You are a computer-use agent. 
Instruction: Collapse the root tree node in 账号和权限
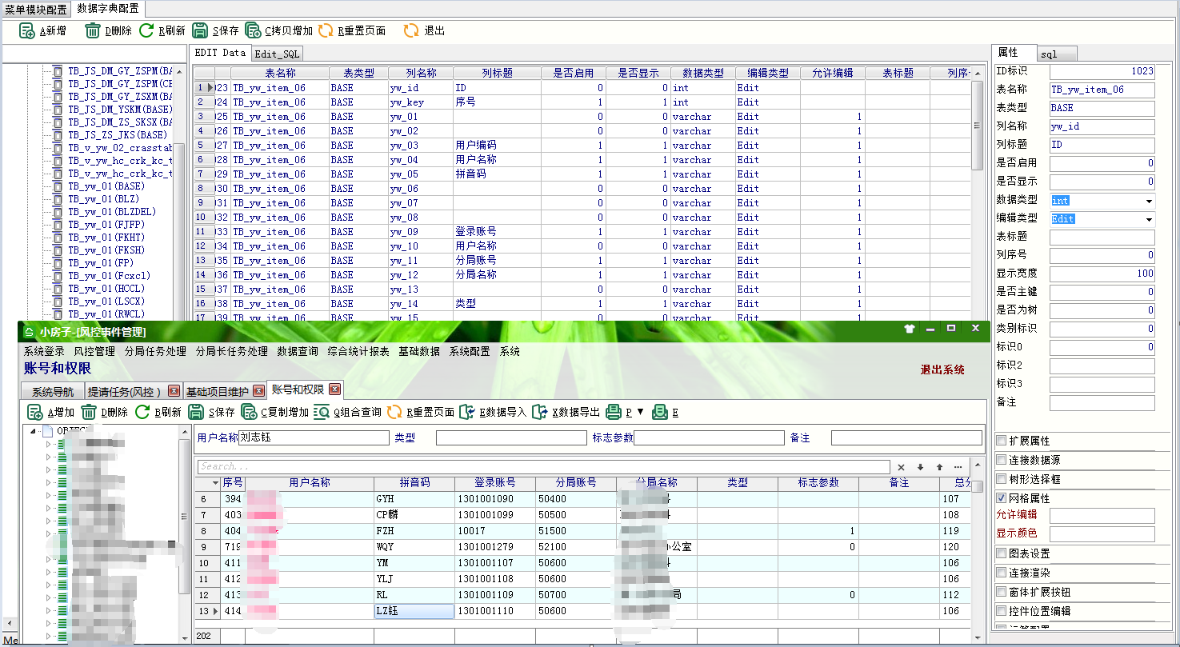(x=33, y=432)
